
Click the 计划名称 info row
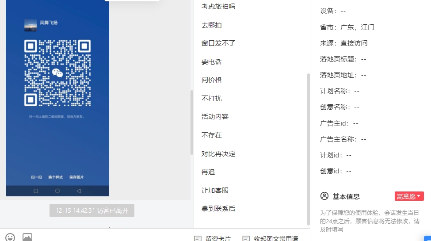pos(339,91)
